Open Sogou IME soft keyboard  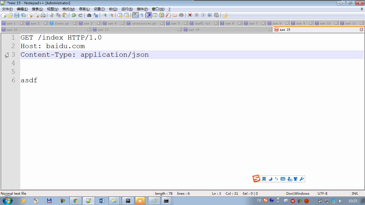click(x=283, y=179)
